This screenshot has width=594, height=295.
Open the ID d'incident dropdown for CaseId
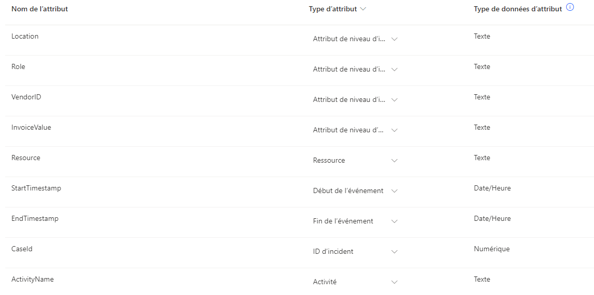355,252
